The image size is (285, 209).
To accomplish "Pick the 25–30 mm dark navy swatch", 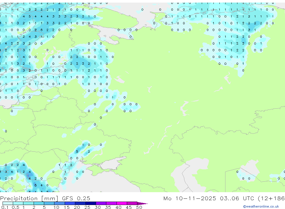I will 91,203.
